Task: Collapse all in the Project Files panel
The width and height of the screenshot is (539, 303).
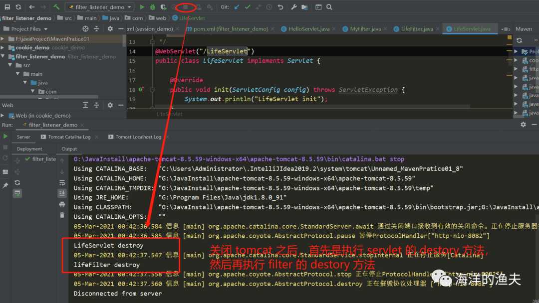Action: (x=97, y=29)
